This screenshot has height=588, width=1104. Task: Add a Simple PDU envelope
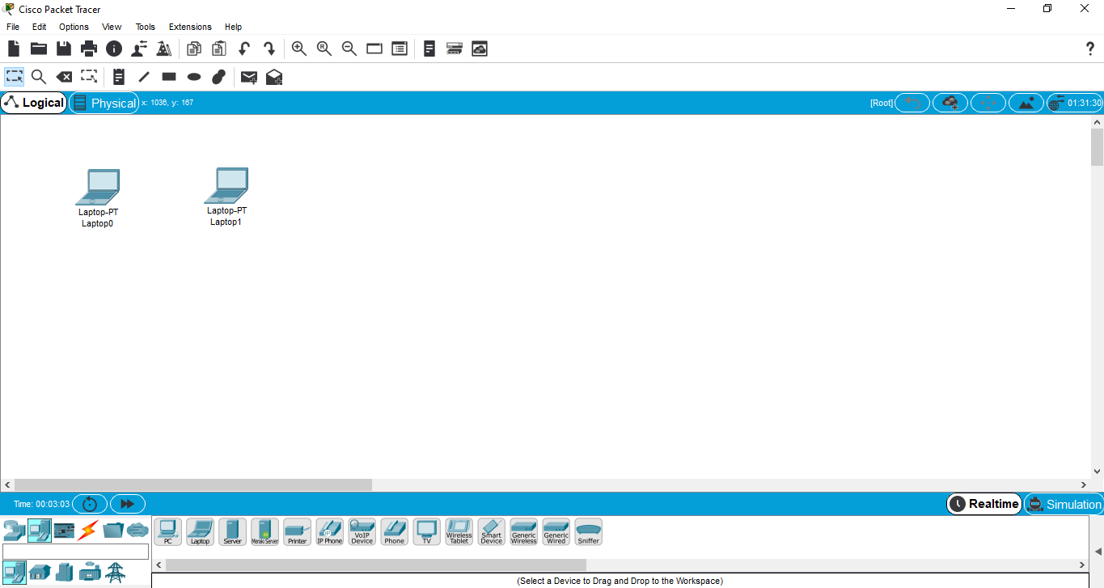pos(249,77)
